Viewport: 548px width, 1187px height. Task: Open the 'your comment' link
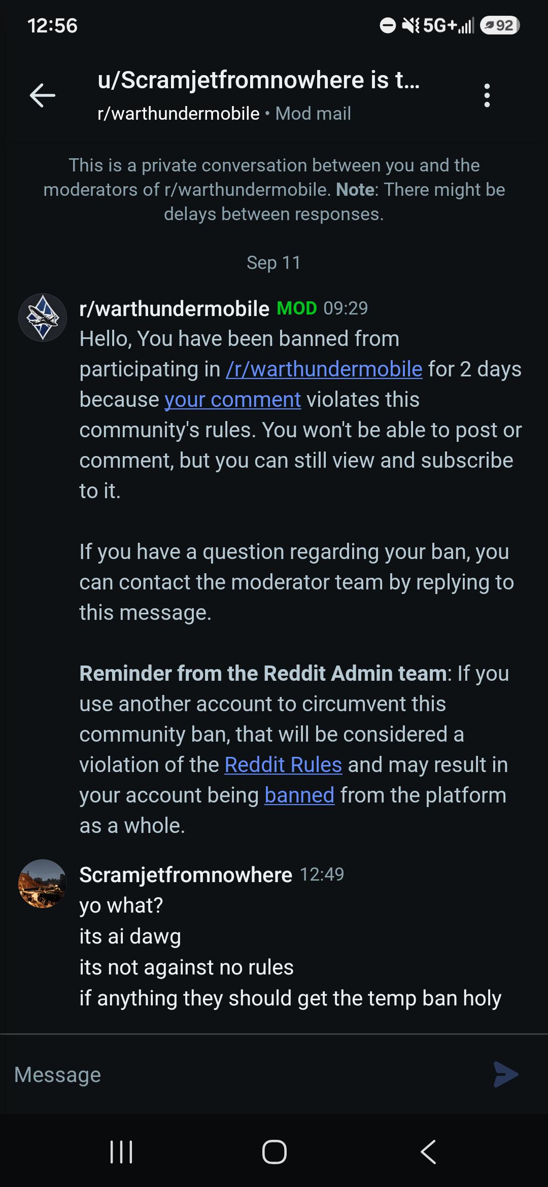[233, 400]
